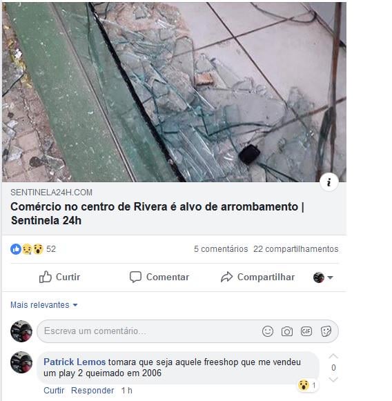Downvote the comment with the down arrow
This screenshot has width=392, height=401.
pyautogui.click(x=333, y=379)
